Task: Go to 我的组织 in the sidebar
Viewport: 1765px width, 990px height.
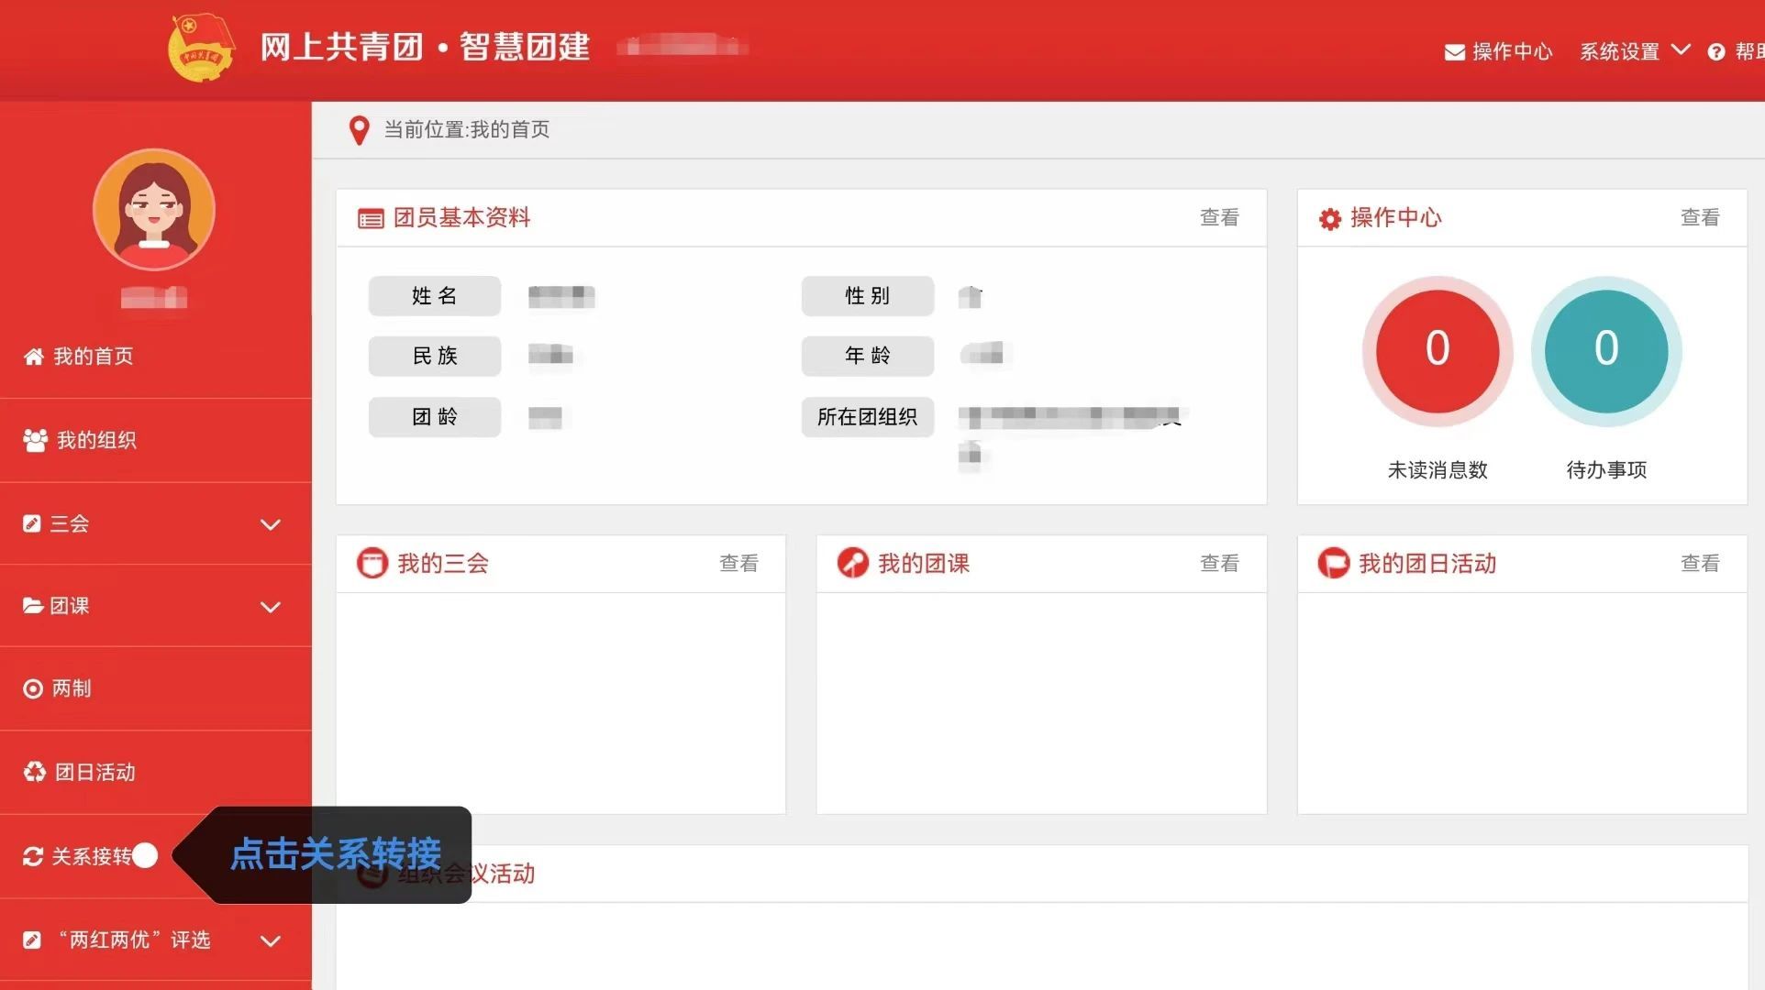Action: 95,441
